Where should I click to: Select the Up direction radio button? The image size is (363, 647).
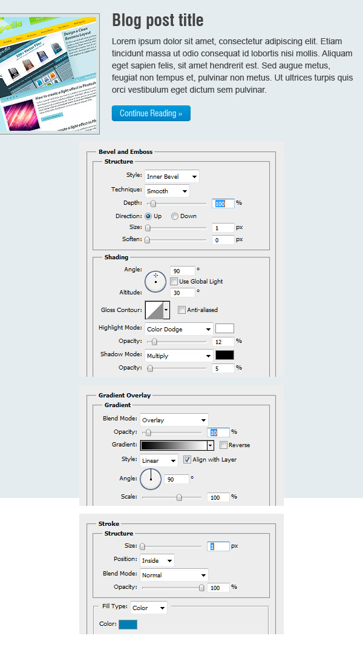[148, 216]
